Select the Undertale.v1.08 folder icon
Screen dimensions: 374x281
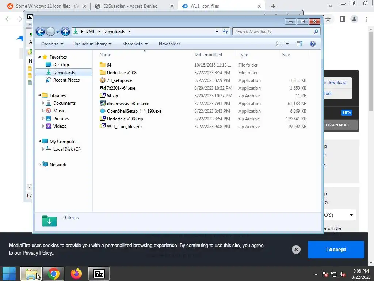click(103, 72)
